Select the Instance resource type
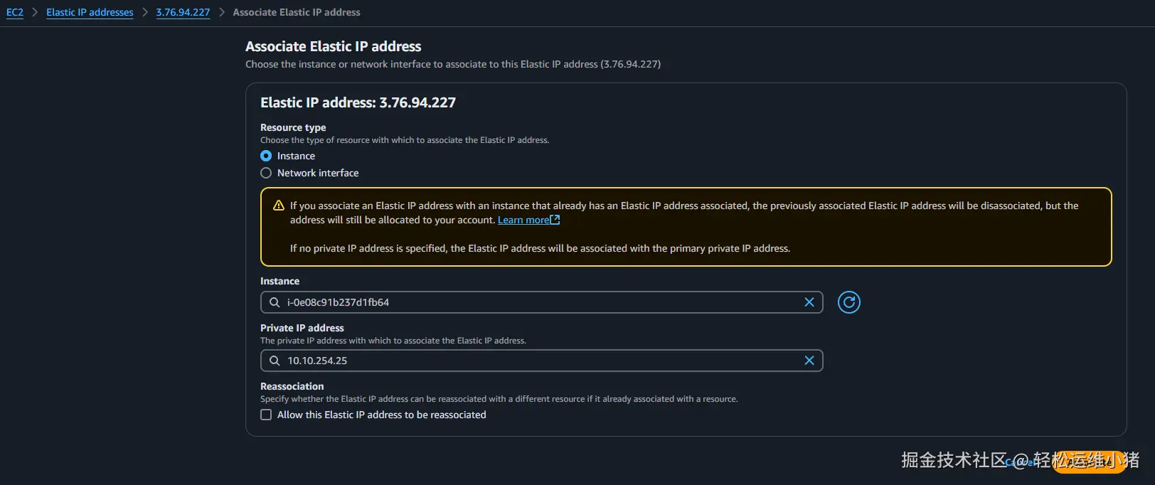The height and width of the screenshot is (485, 1155). pos(266,156)
